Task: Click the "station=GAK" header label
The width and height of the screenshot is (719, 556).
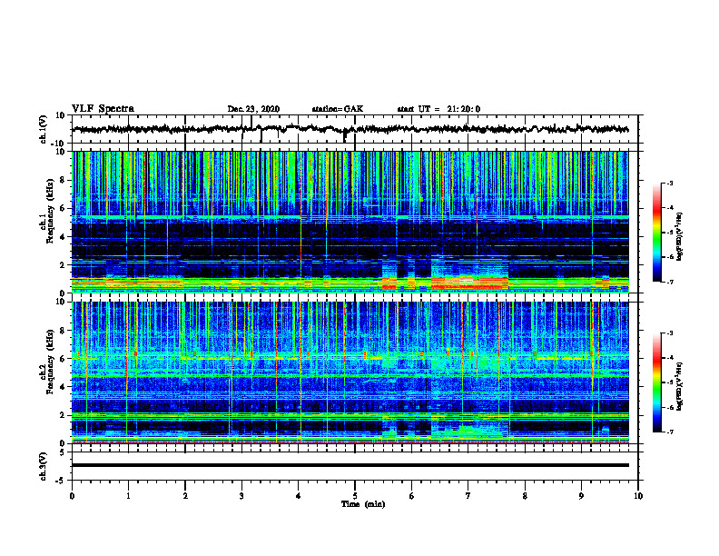Action: (x=338, y=109)
